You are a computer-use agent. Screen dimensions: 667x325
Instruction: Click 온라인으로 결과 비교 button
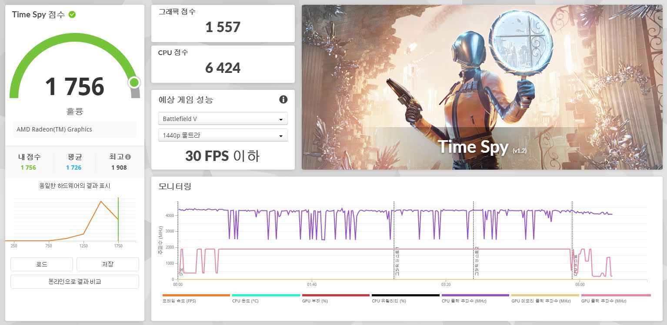[75, 281]
